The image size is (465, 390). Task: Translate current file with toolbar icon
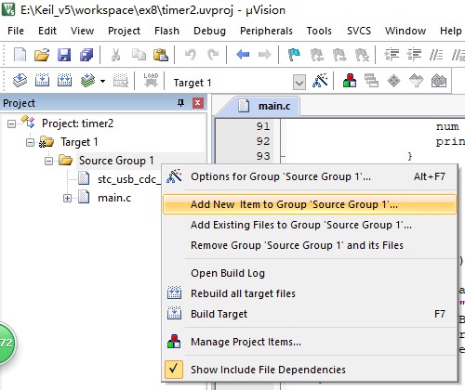(20, 81)
